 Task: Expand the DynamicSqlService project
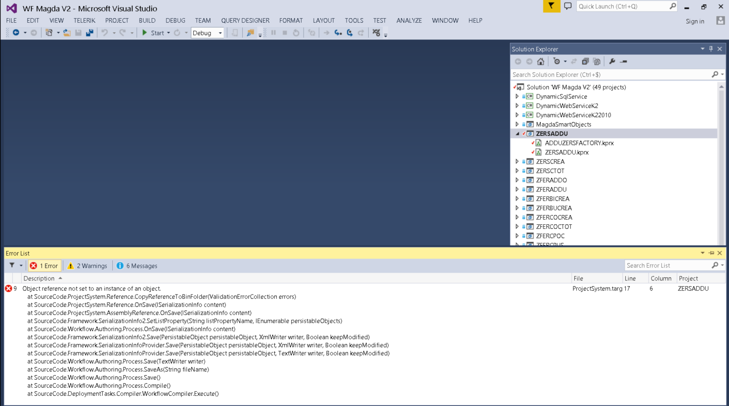517,96
